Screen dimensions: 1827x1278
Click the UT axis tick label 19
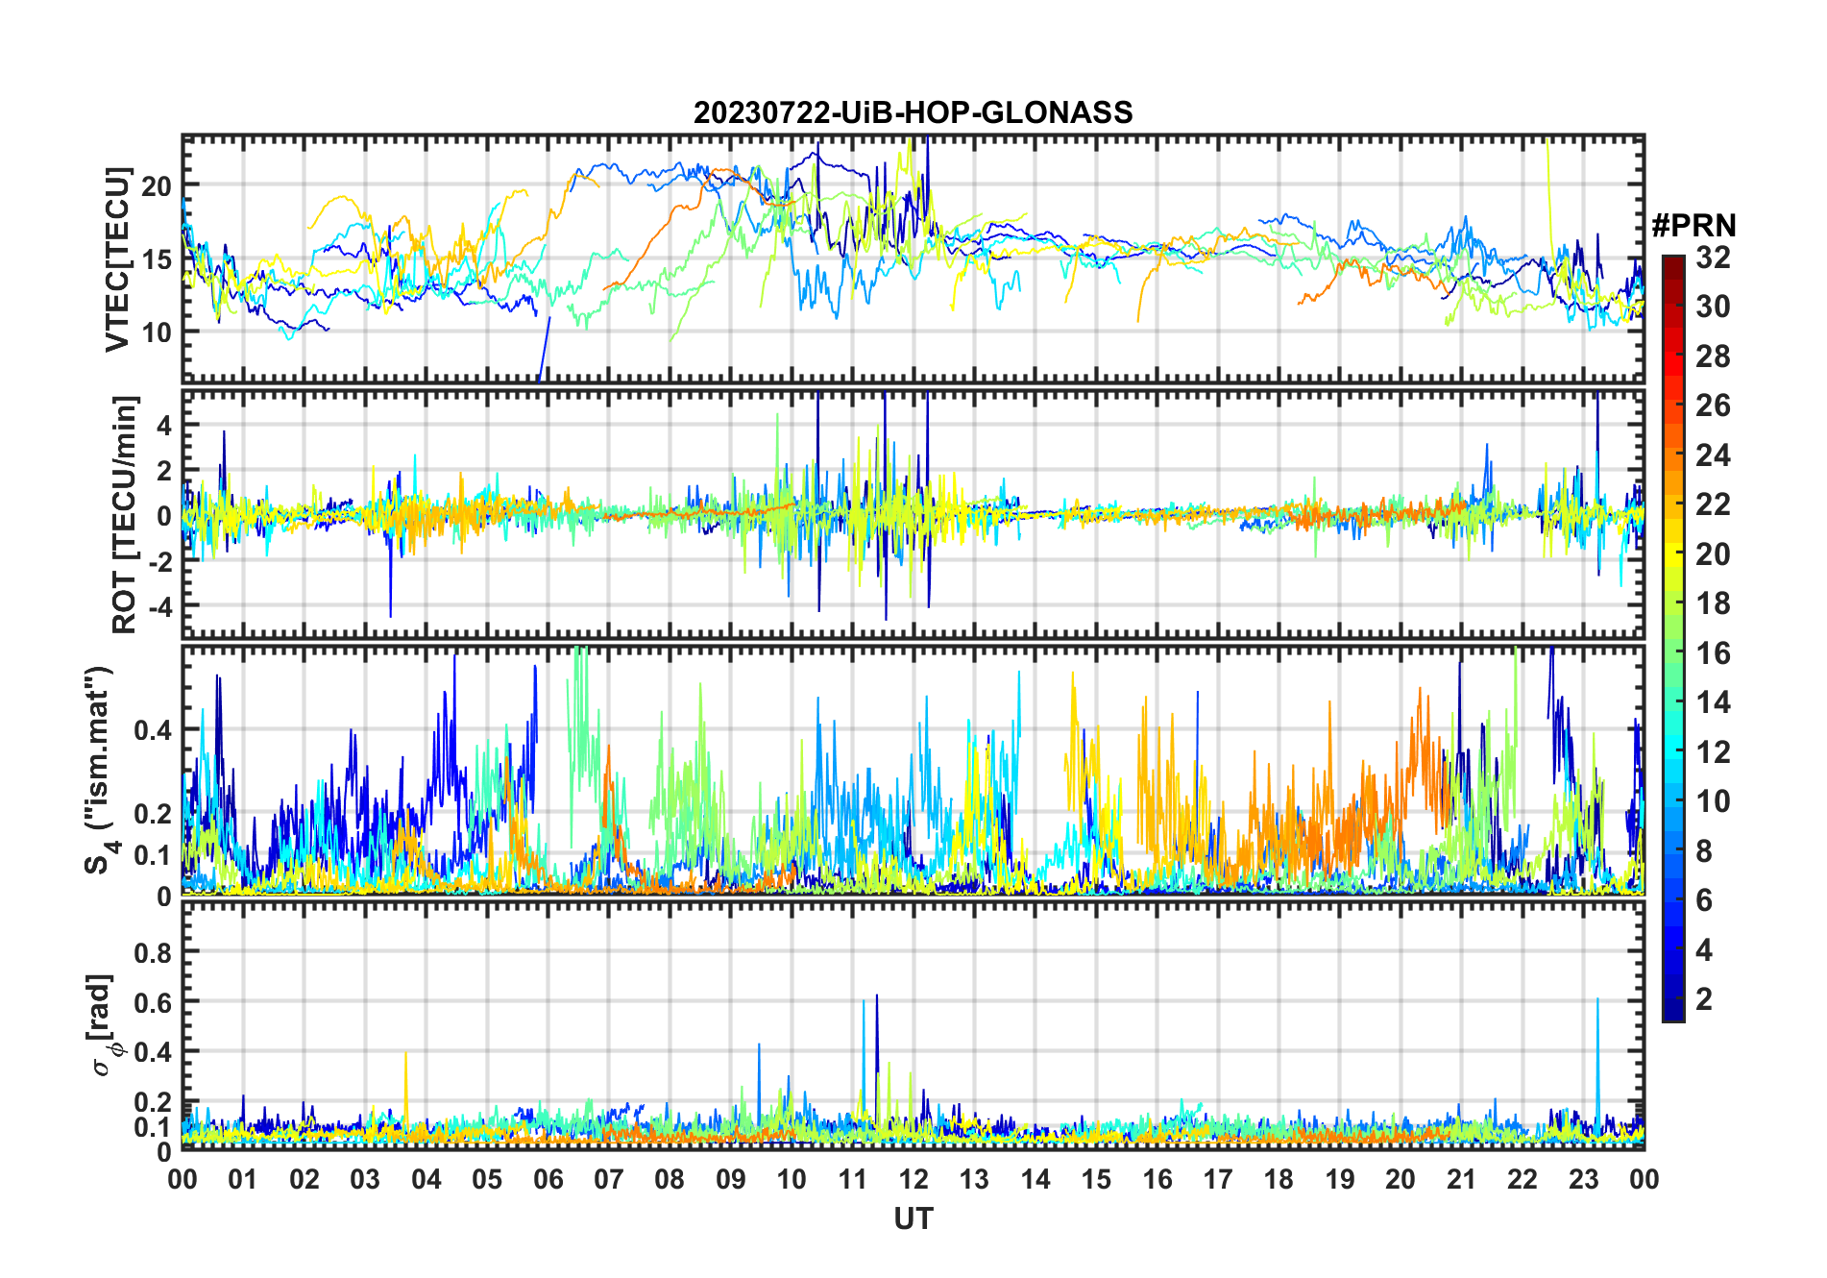(1340, 1180)
